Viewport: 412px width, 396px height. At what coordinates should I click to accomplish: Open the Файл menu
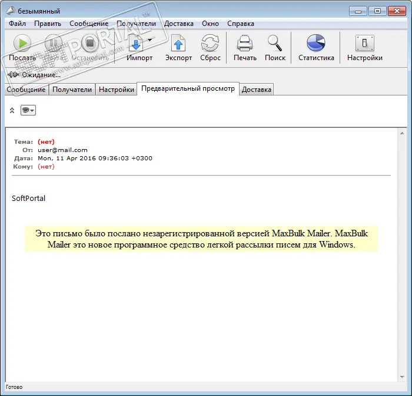17,24
